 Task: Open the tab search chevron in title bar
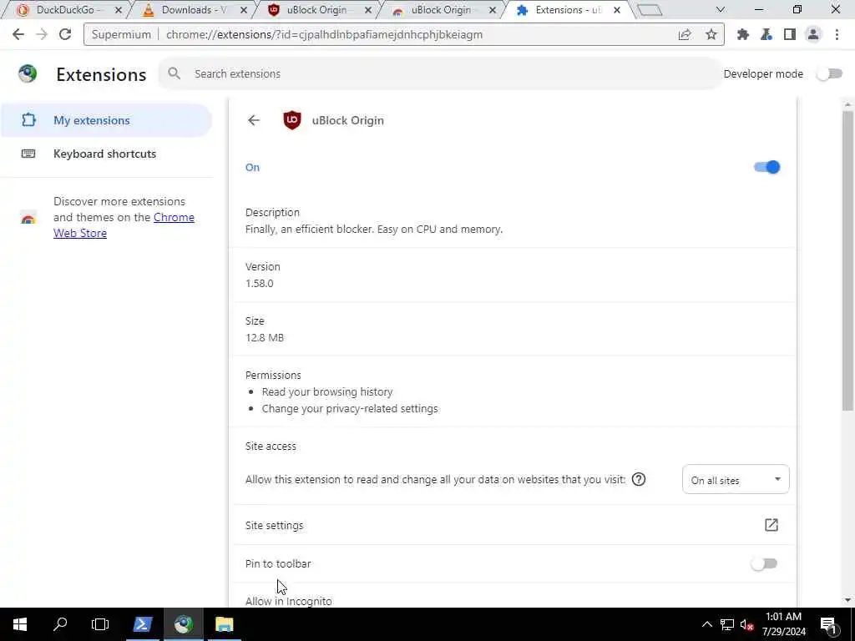click(721, 10)
